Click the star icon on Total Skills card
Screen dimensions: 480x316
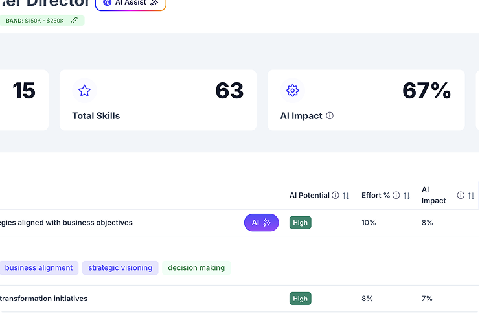pyautogui.click(x=84, y=91)
